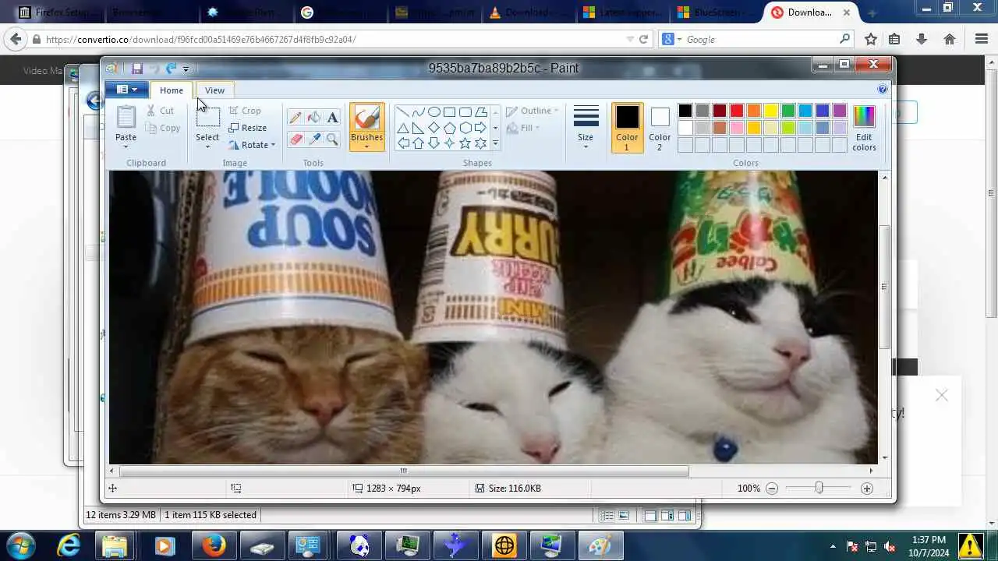Activate Color 1 foreground selector
The width and height of the screenshot is (998, 561).
click(627, 128)
